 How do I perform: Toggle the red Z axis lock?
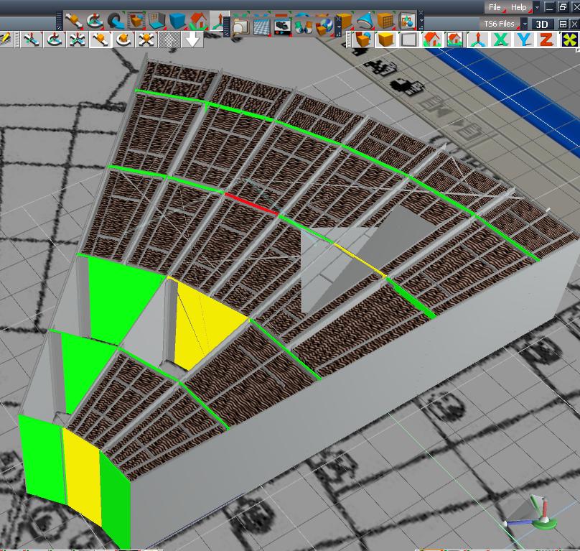(546, 40)
